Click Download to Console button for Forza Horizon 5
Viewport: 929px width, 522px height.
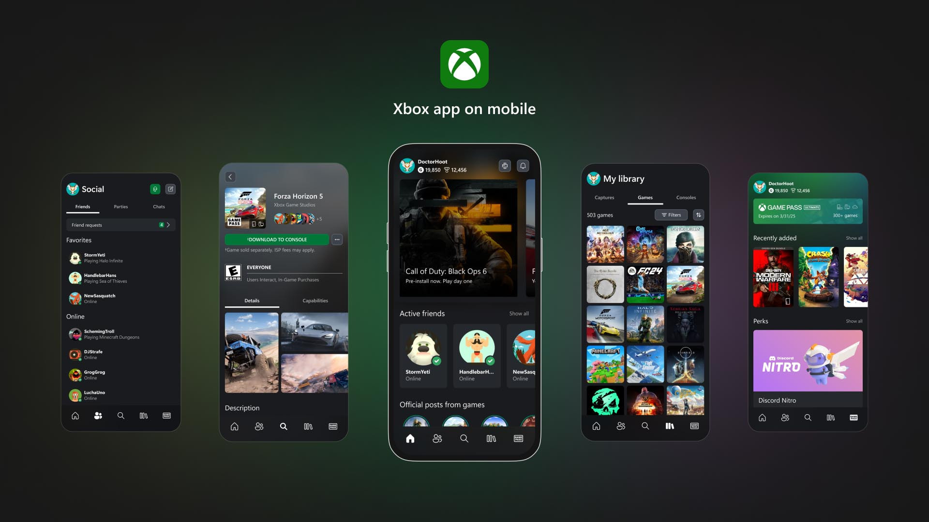(x=277, y=239)
